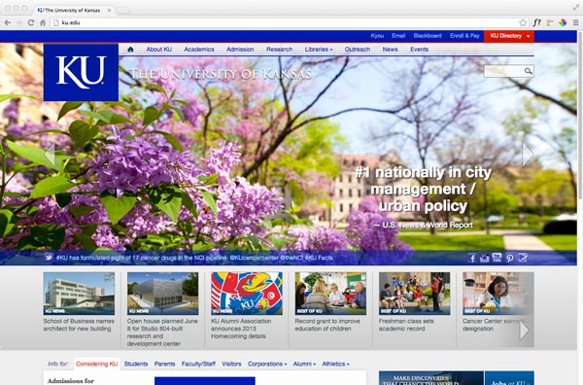
Task: Select the Considering KU tab
Action: point(96,364)
